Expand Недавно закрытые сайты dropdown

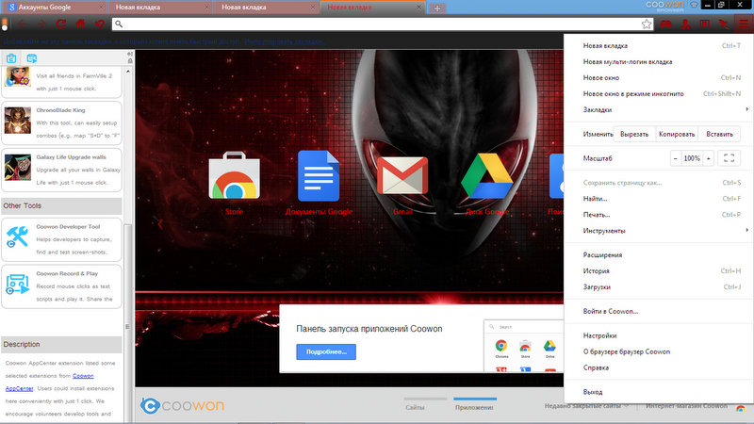586,406
